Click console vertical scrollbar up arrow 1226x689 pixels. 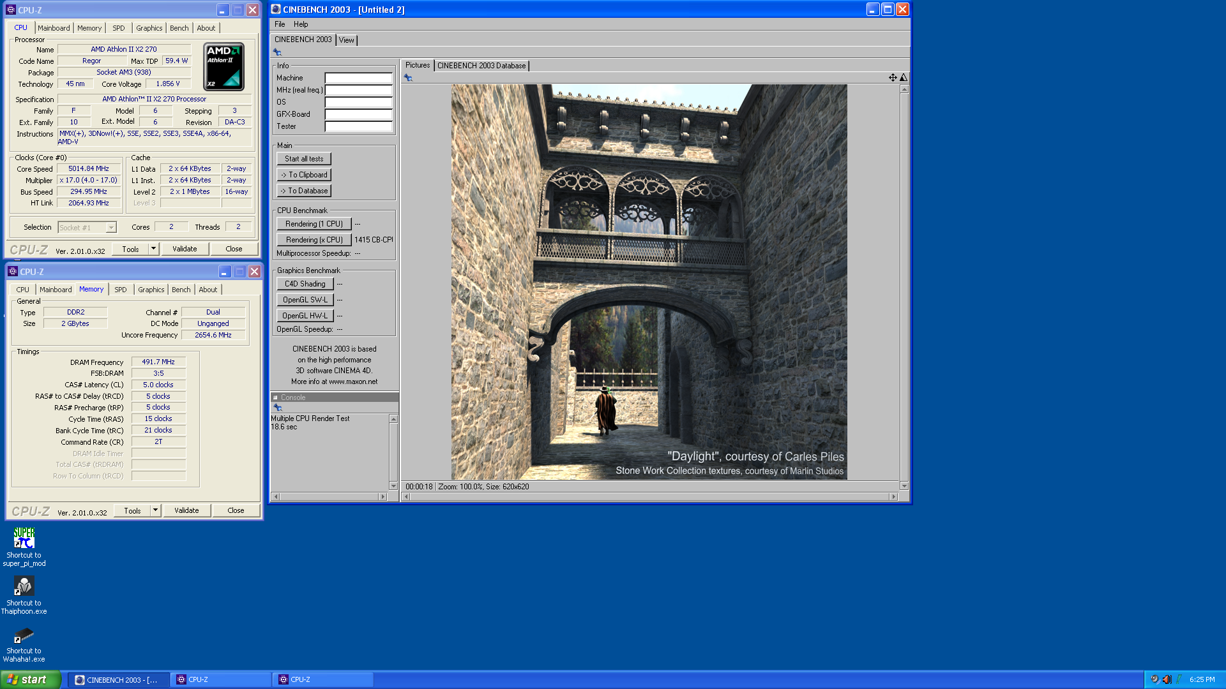(393, 419)
